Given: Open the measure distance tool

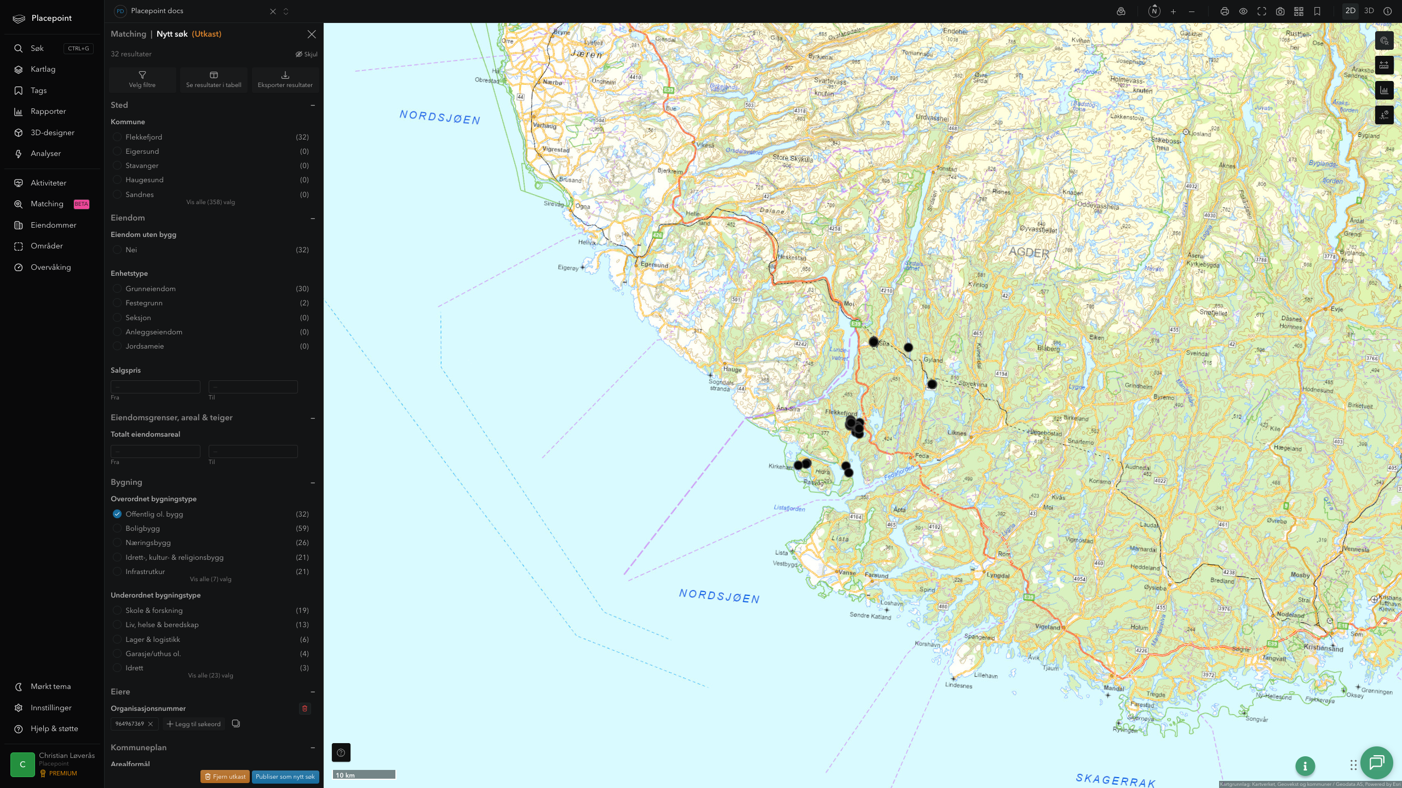Looking at the screenshot, I should [1384, 66].
